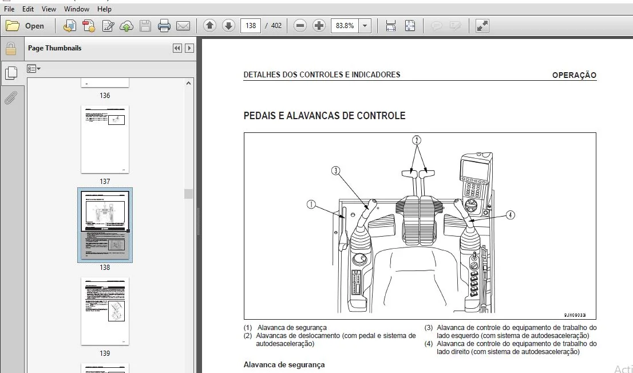The image size is (633, 373).
Task: Click the legend text (1) Alavanca de segurança
Action: [285, 328]
